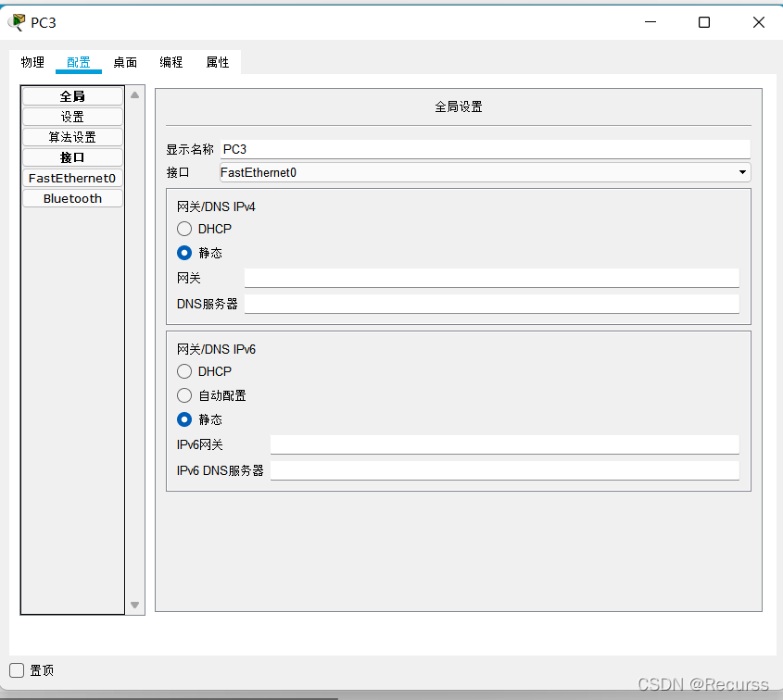Image resolution: width=783 pixels, height=700 pixels.
Task: Select the 配置 tab
Action: coord(79,62)
